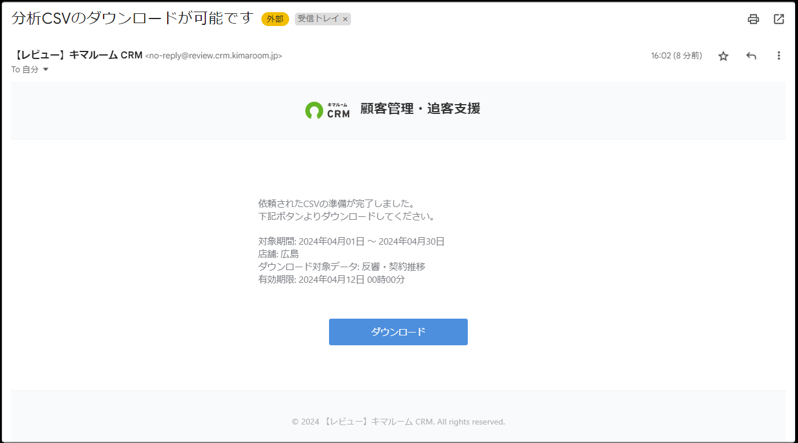Click the heading 顧客管理・追客支援
798x443 pixels.
(x=420, y=109)
